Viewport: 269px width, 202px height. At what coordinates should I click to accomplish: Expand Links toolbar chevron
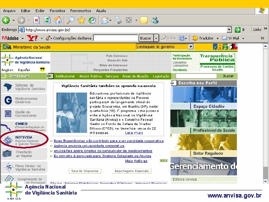[x=266, y=29]
